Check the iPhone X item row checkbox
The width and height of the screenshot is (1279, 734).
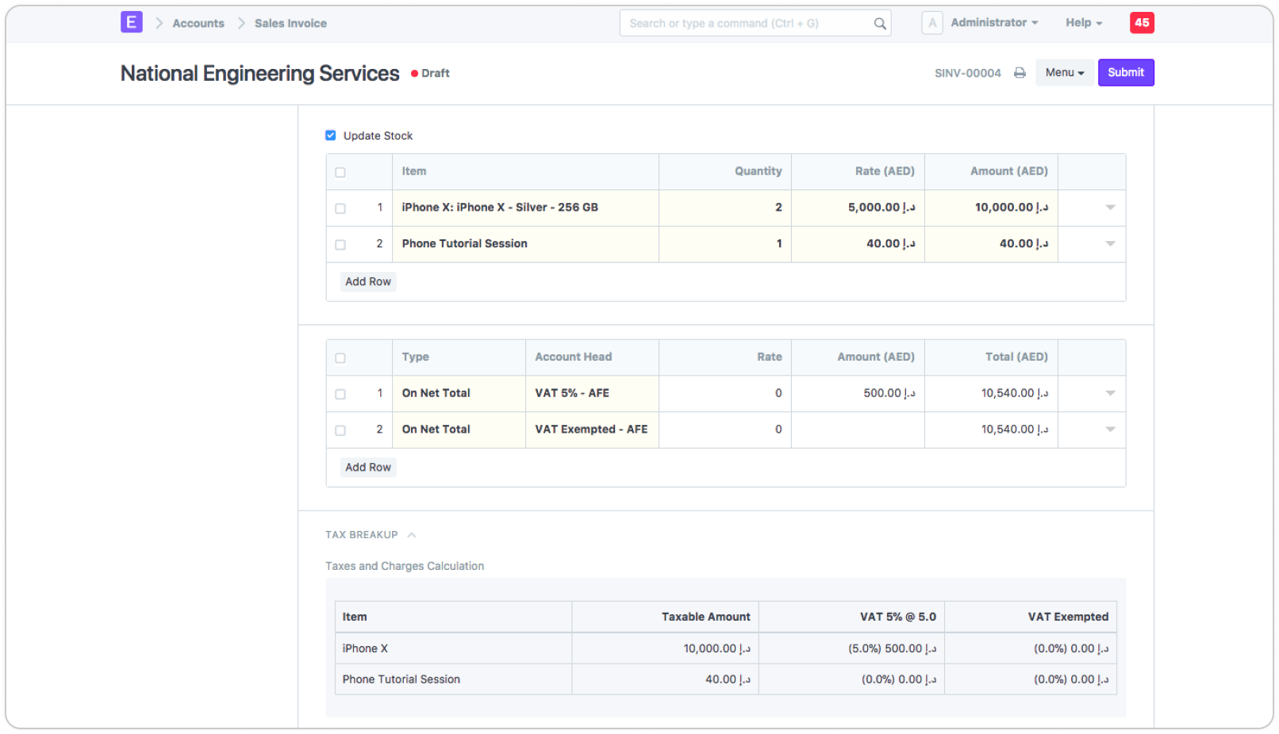(340, 208)
